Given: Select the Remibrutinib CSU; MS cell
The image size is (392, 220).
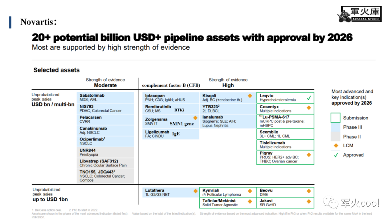Looking at the screenshot, I should 171,109.
